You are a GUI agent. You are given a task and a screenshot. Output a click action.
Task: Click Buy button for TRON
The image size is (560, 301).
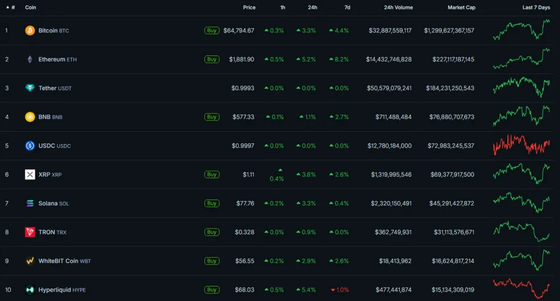tap(212, 232)
